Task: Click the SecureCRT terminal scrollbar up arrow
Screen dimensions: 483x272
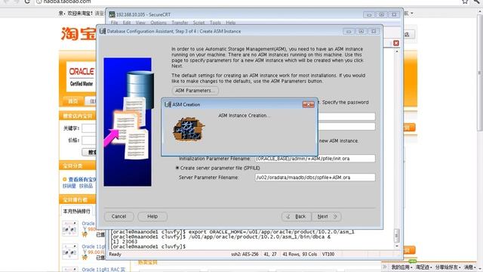Action: 397,51
